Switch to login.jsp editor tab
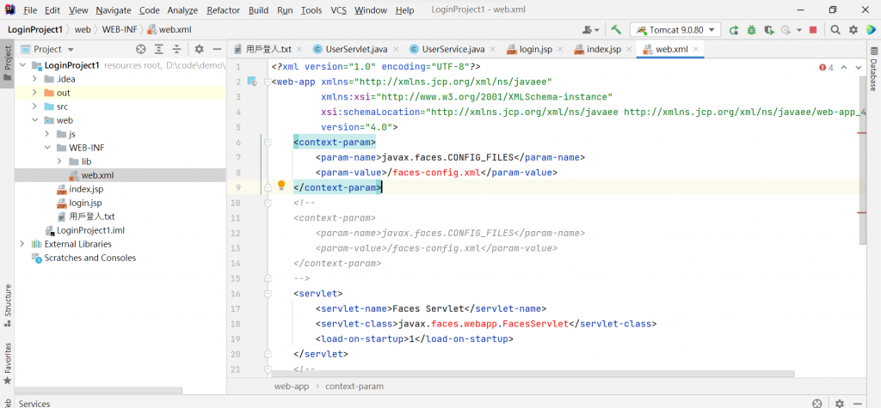The width and height of the screenshot is (881, 408). tap(535, 49)
